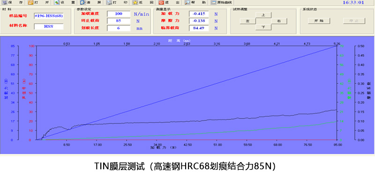Click the red 100 tick on left axis
375x178 pixels.
pos(31,46)
